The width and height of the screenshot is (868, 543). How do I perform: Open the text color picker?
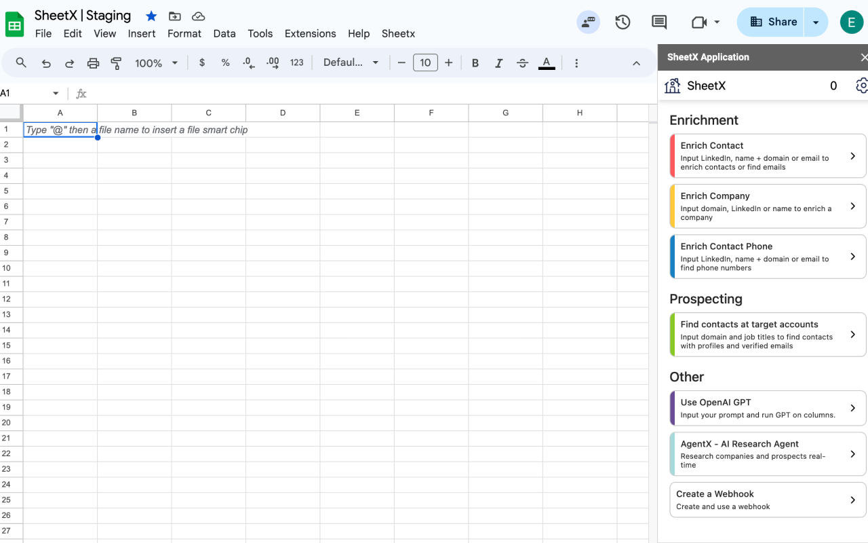point(547,63)
